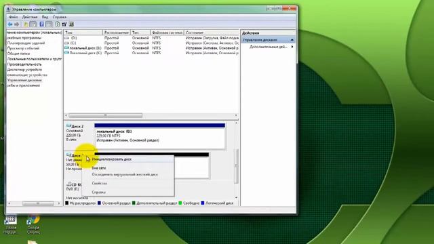Click the volume icon of Локальный диск (K:)
Viewport: 434px width, 244px height.
coord(66,53)
